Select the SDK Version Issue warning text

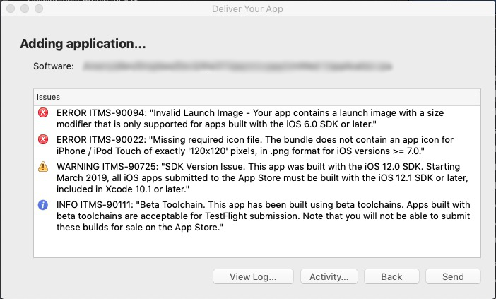pyautogui.click(x=253, y=177)
